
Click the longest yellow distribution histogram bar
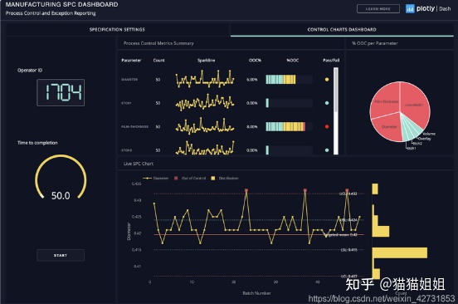400,253
